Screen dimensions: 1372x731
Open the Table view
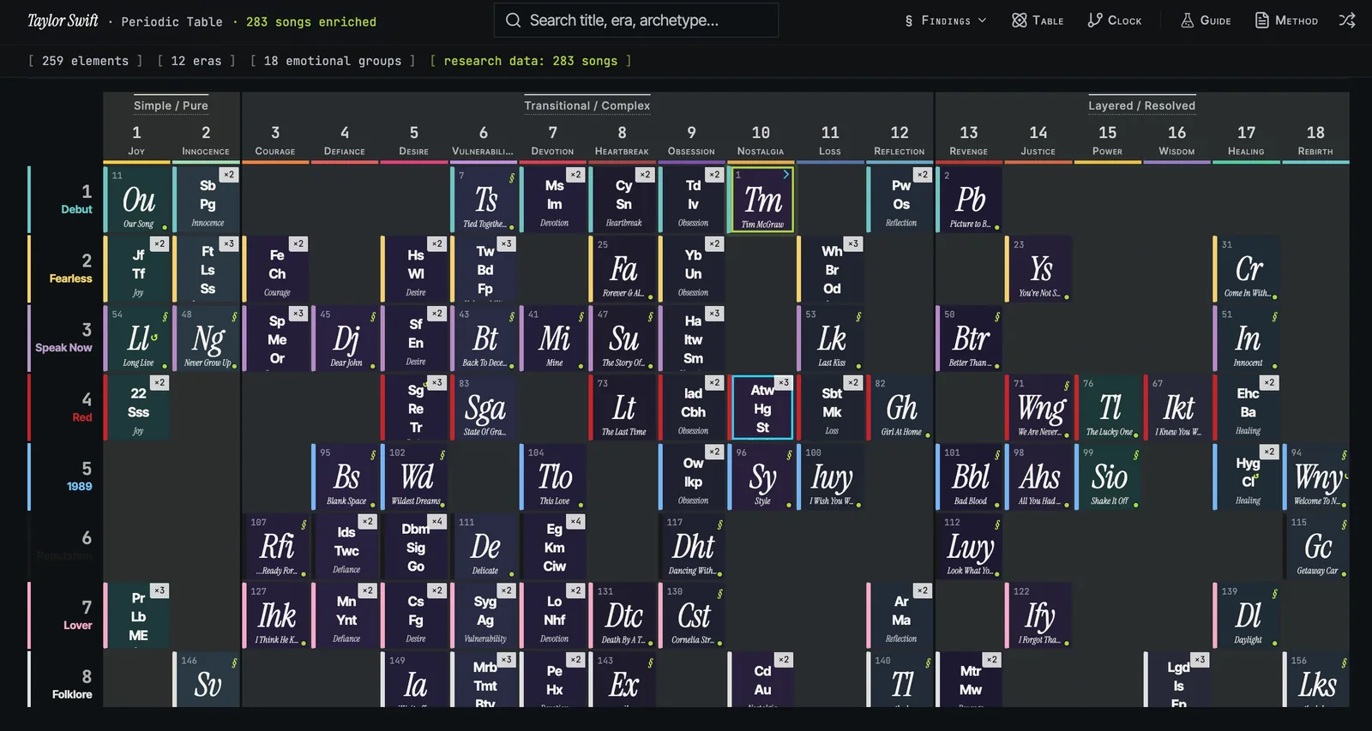[1038, 21]
